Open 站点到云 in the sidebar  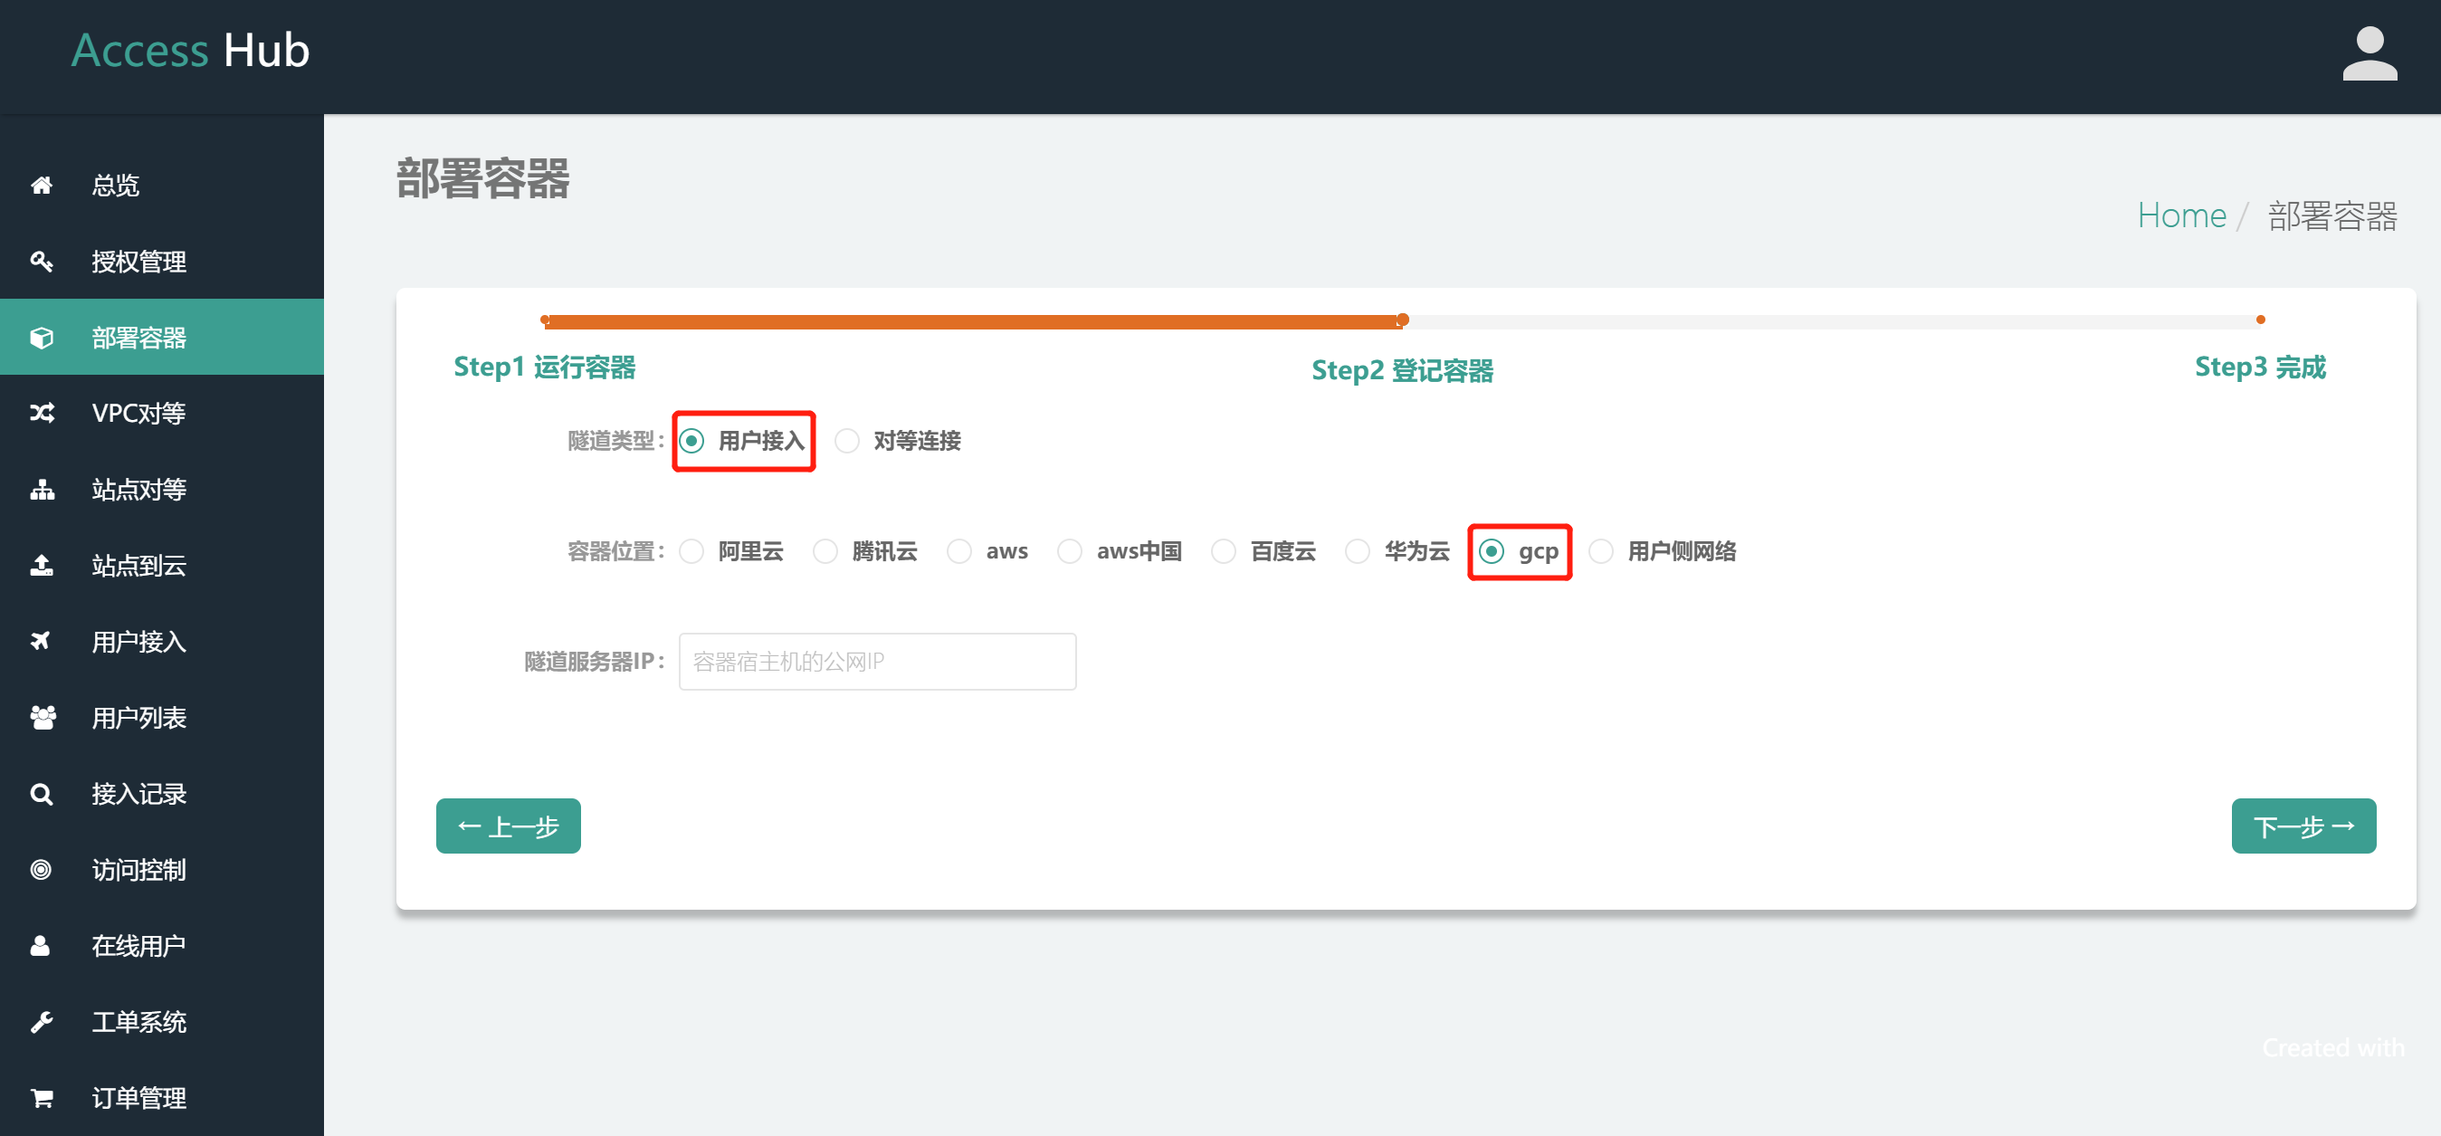point(162,566)
